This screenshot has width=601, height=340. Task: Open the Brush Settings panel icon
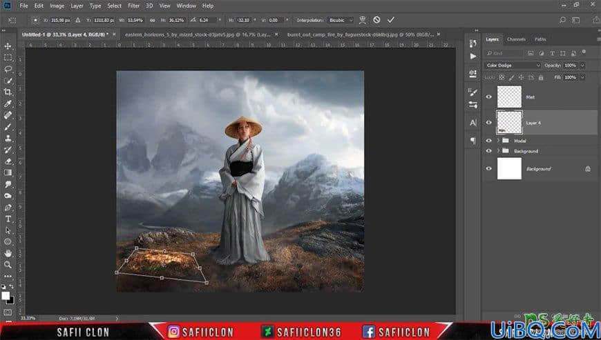[x=473, y=92]
